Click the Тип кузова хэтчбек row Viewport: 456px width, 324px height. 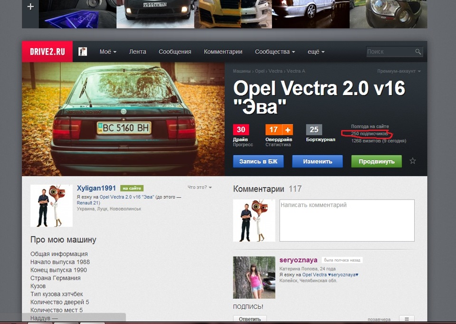pos(57,294)
